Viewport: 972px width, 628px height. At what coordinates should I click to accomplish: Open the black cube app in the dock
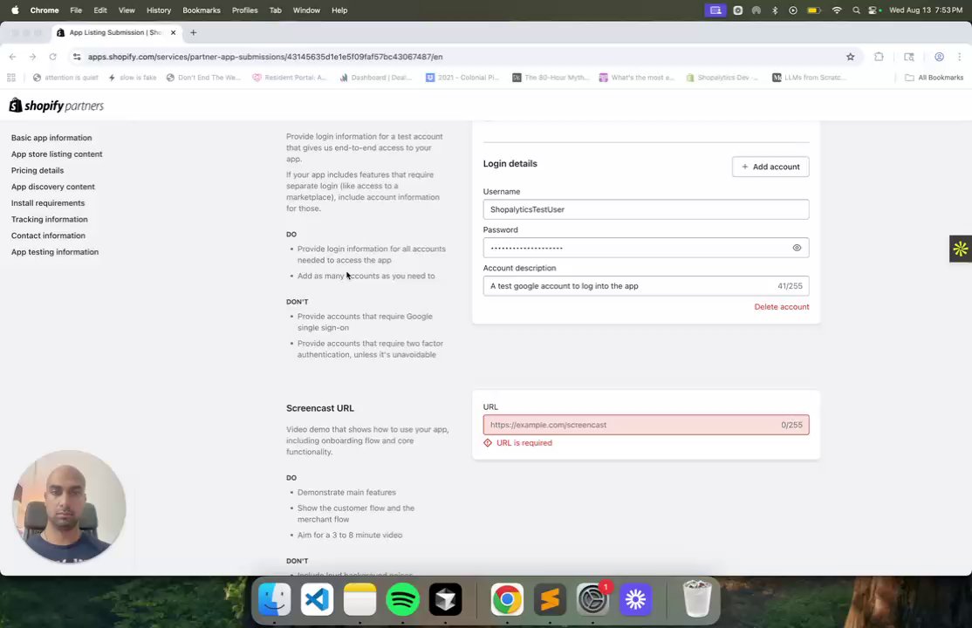[445, 599]
